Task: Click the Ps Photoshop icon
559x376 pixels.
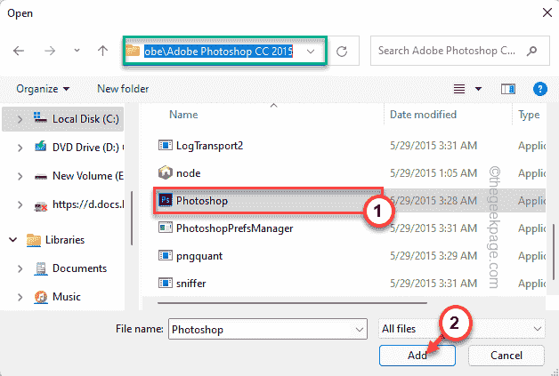Action: [165, 200]
